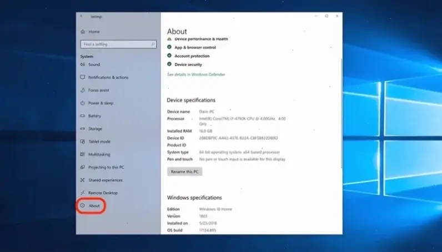The height and width of the screenshot is (252, 442).
Task: Select the Remote Desktop icon
Action: (x=82, y=193)
